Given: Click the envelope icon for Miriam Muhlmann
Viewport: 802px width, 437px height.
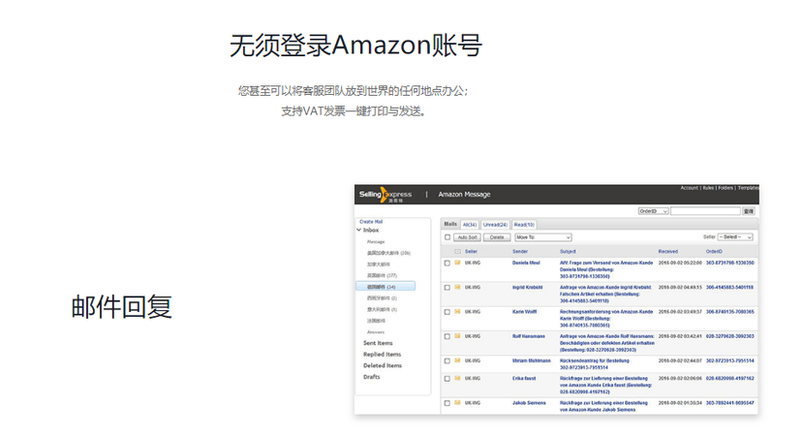Looking at the screenshot, I should 457,360.
